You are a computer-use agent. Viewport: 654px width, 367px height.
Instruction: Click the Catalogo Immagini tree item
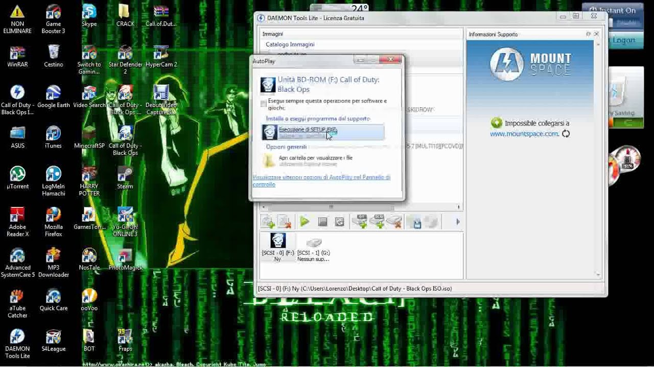click(290, 44)
